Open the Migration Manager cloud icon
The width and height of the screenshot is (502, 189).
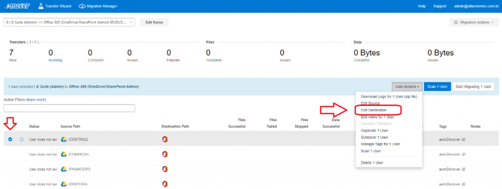click(x=82, y=6)
